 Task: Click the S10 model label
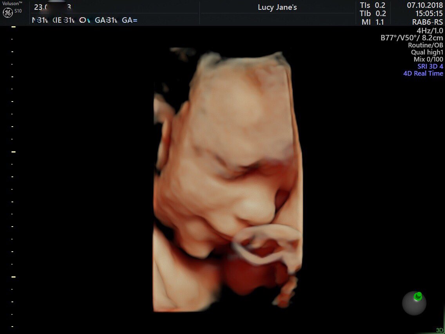18,11
